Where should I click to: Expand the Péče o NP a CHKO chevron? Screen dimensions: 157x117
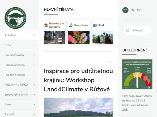(x=34, y=85)
